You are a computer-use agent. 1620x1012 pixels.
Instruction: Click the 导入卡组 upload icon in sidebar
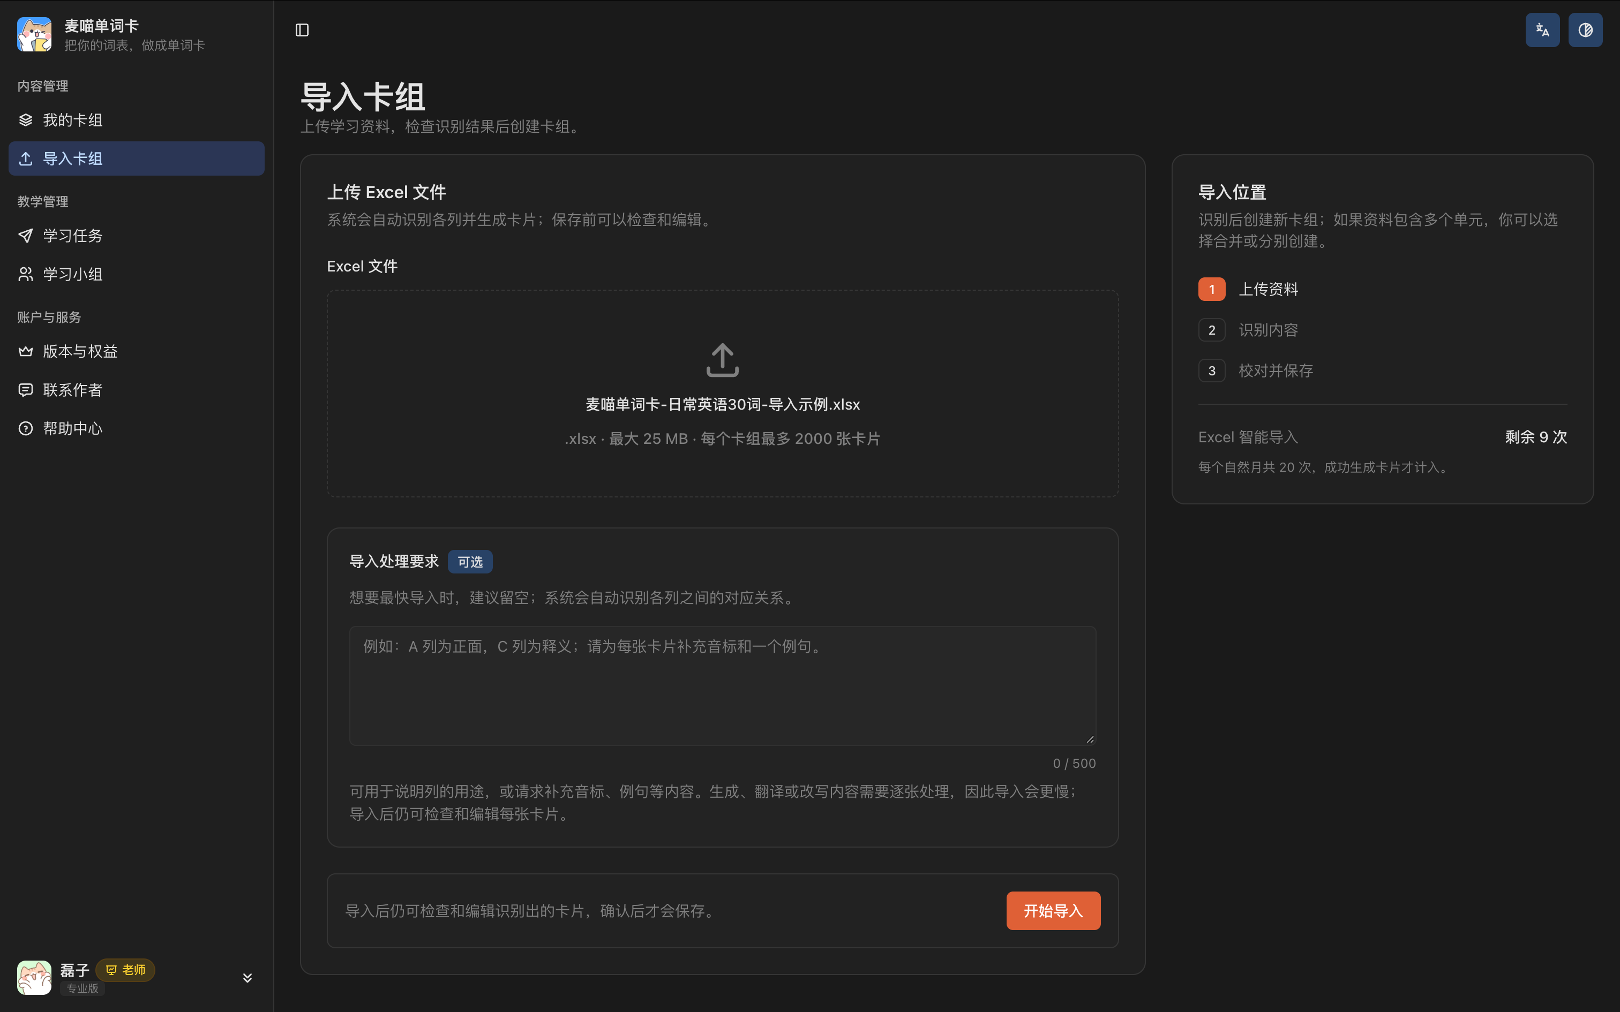click(x=25, y=158)
